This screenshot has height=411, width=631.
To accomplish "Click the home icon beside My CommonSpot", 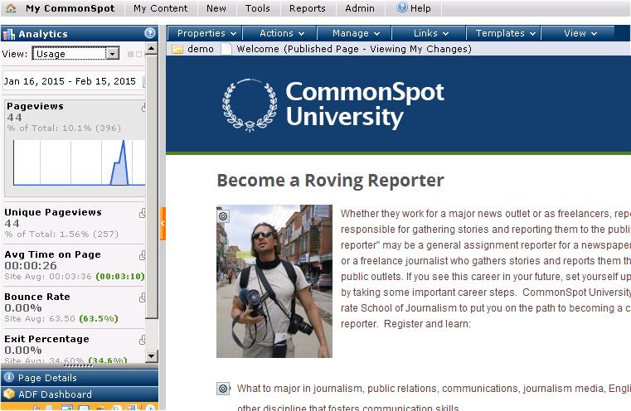I will tap(11, 8).
